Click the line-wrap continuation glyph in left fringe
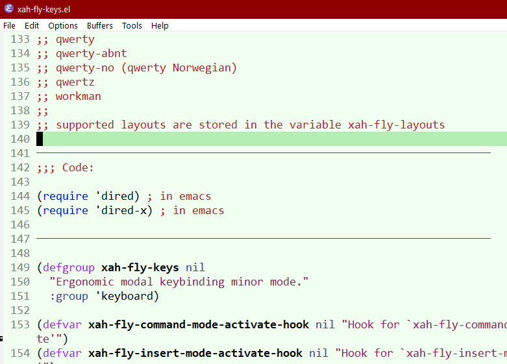This screenshot has width=507, height=364. 1,339
